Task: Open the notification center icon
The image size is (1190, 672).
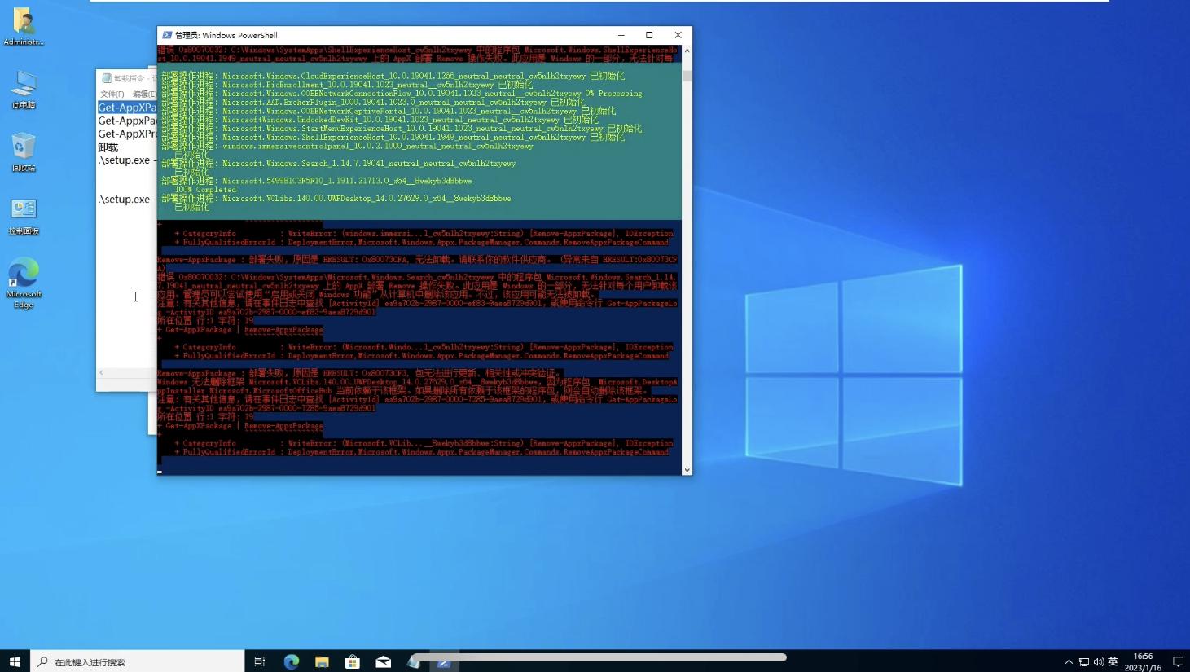Action: coord(1178,661)
